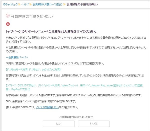Open the メルマガを解除したい link
This screenshot has height=131, width=150.
[x=47, y=107]
